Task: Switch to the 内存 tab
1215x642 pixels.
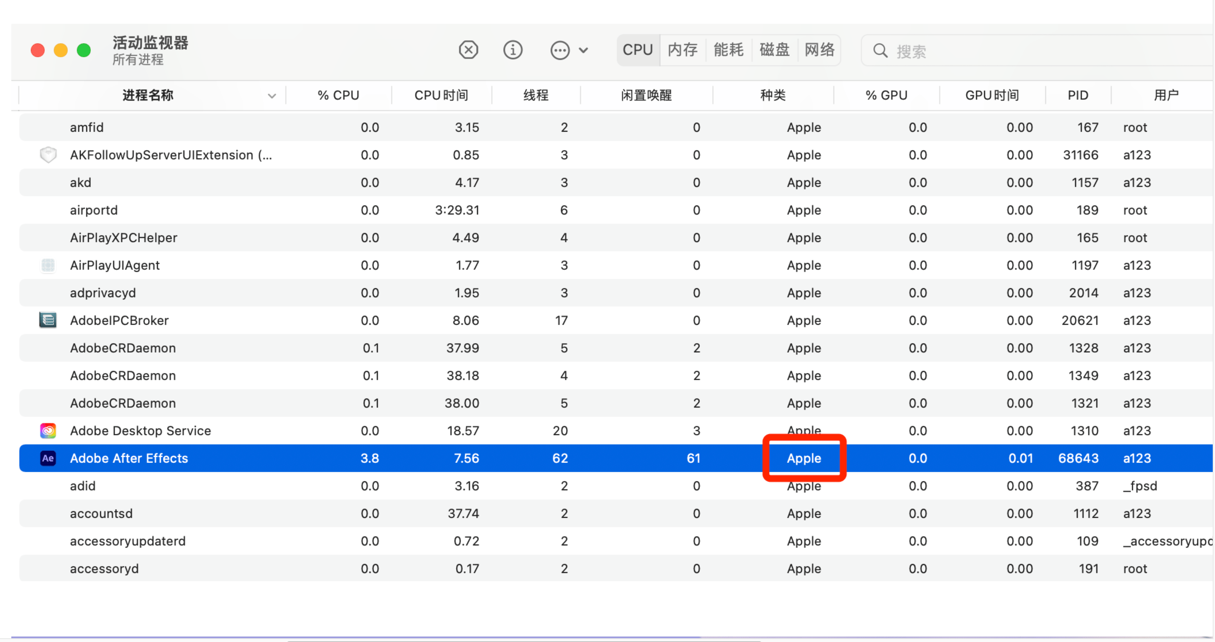Action: tap(682, 50)
